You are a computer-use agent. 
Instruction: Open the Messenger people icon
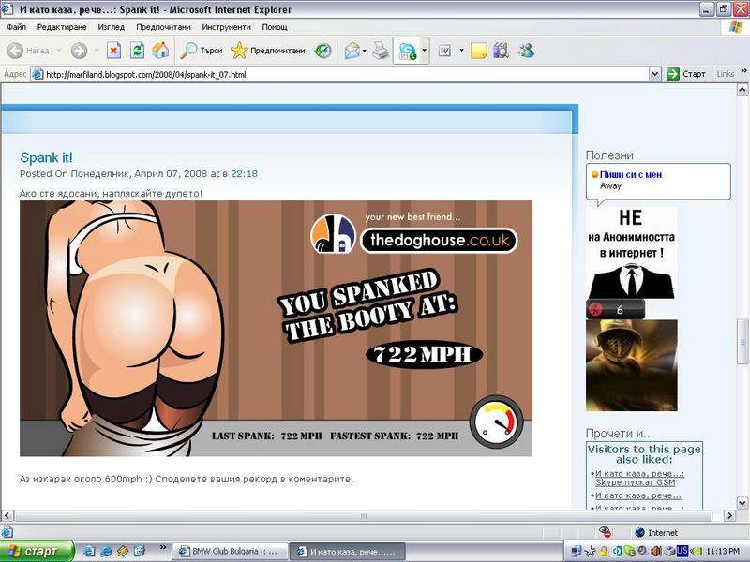pyautogui.click(x=526, y=51)
